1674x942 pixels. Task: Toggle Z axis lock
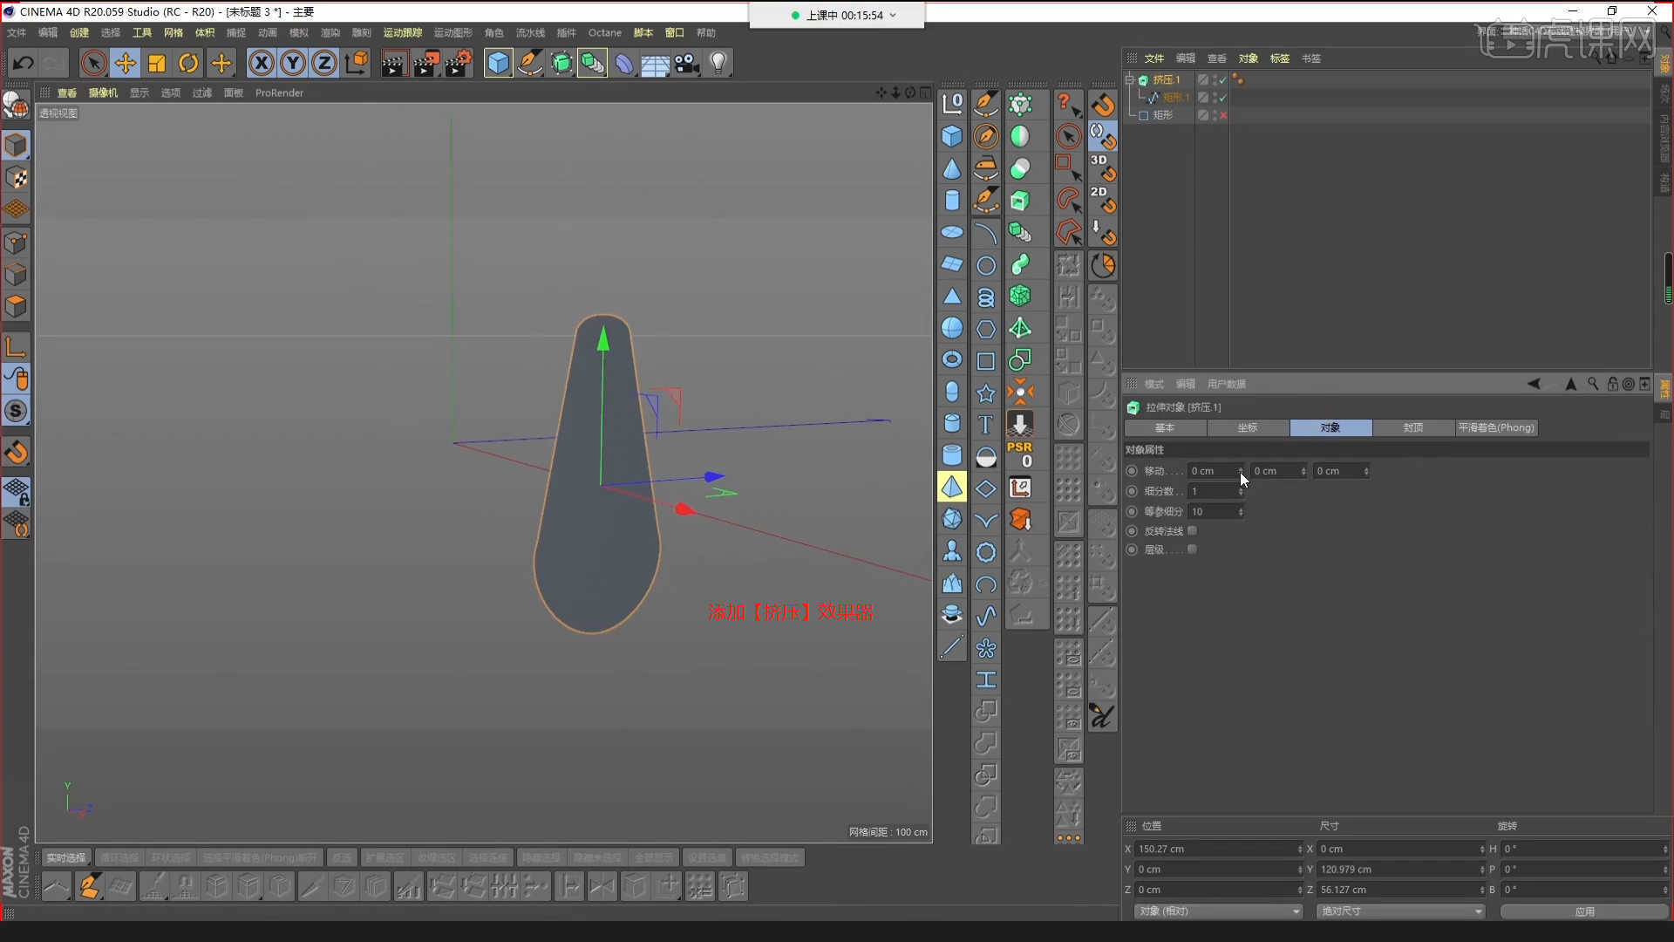324,63
